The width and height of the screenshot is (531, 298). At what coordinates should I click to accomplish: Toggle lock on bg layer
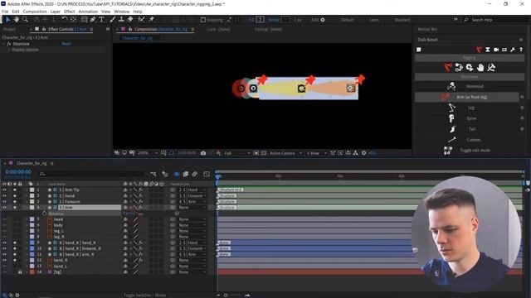click(x=20, y=272)
